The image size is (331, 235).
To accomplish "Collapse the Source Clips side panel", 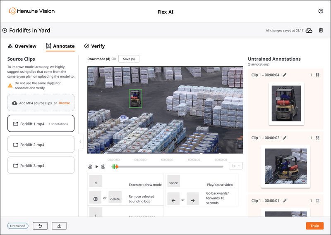I will [80, 141].
